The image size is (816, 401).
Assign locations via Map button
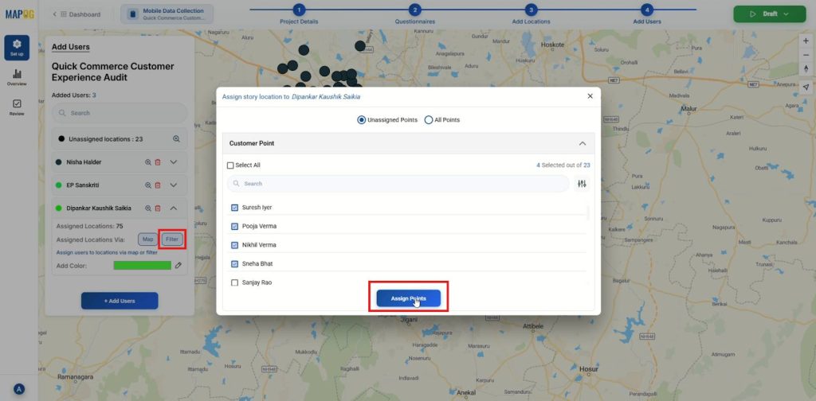pyautogui.click(x=147, y=239)
